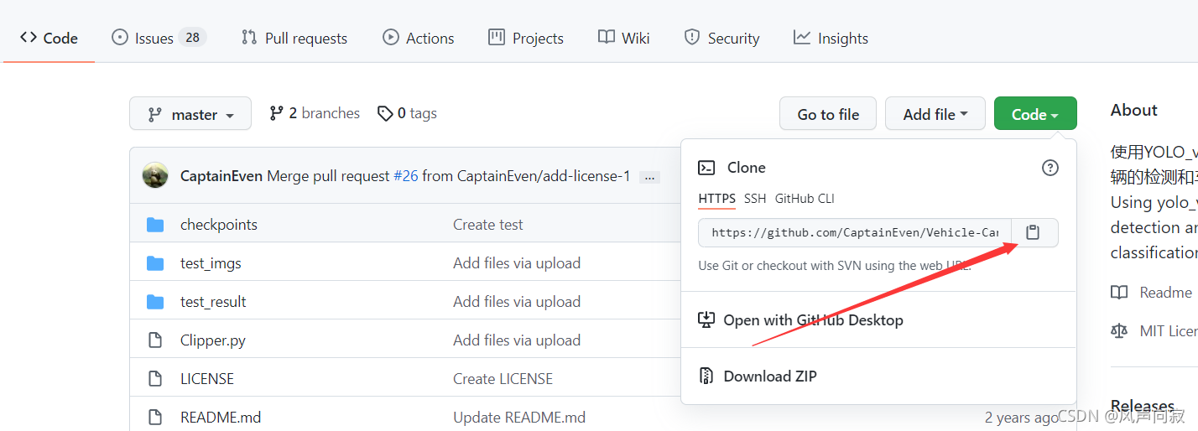Open the Pull requests tab
This screenshot has height=431, width=1198.
(294, 38)
